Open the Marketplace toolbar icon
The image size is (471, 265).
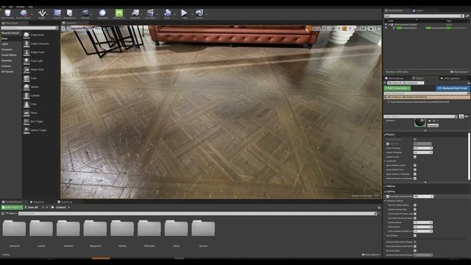[70, 14]
